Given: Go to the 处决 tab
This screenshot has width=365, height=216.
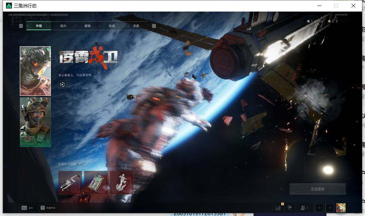Looking at the screenshot, I should [112, 26].
